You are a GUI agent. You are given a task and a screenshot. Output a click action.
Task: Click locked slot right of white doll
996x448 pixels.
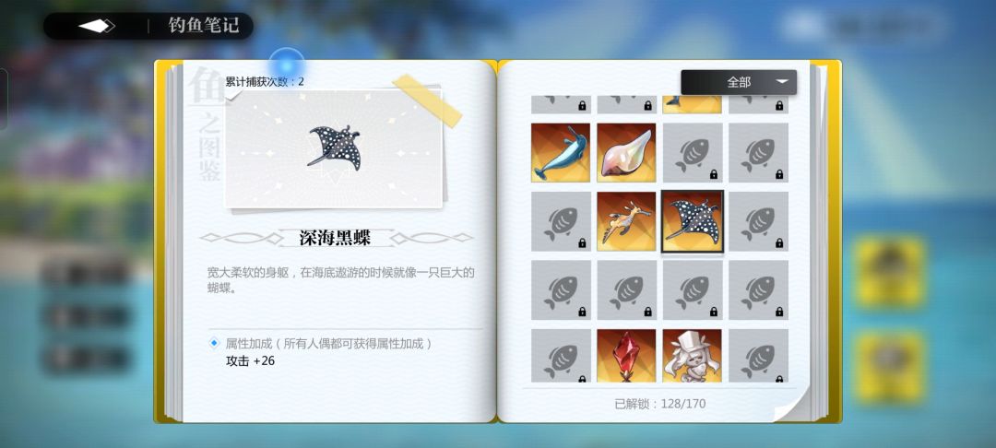point(758,355)
